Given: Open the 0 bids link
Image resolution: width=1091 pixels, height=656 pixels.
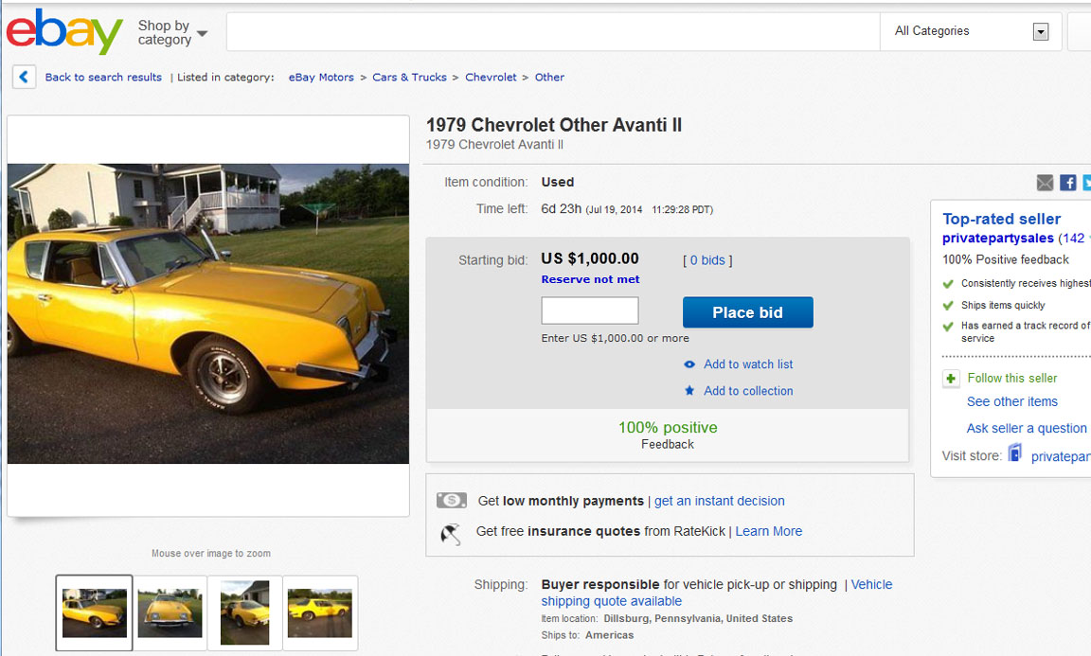Looking at the screenshot, I should (706, 260).
